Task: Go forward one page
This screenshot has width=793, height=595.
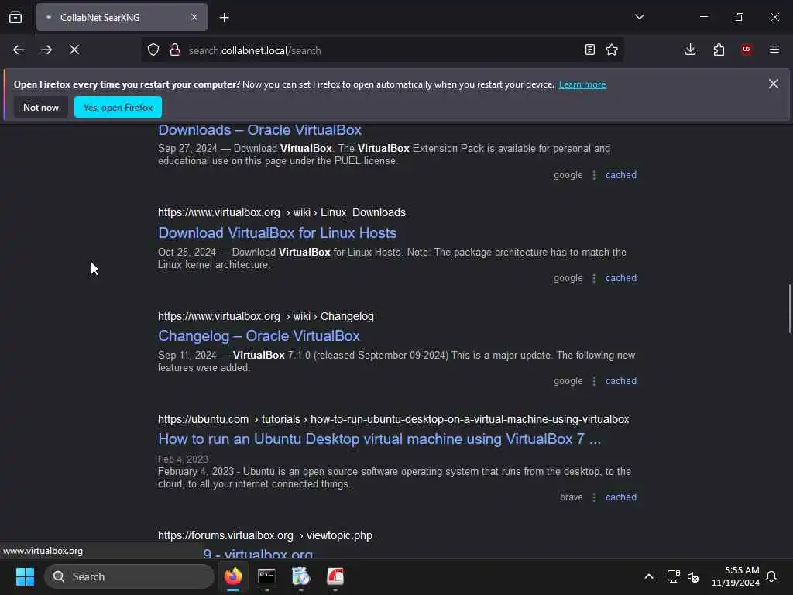Action: point(46,50)
